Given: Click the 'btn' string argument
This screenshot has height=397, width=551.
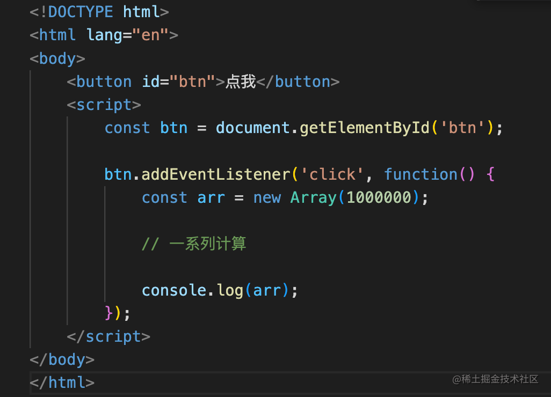Looking at the screenshot, I should 463,128.
